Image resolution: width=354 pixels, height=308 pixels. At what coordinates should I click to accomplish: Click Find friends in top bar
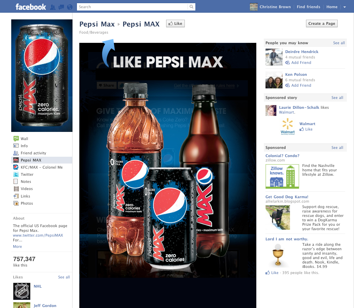coord(308,7)
